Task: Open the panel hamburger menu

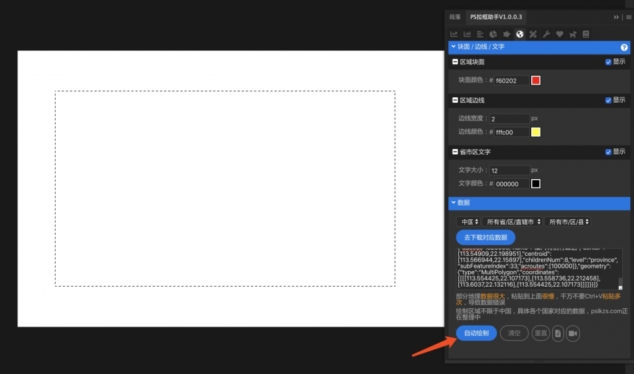Action: 628,17
